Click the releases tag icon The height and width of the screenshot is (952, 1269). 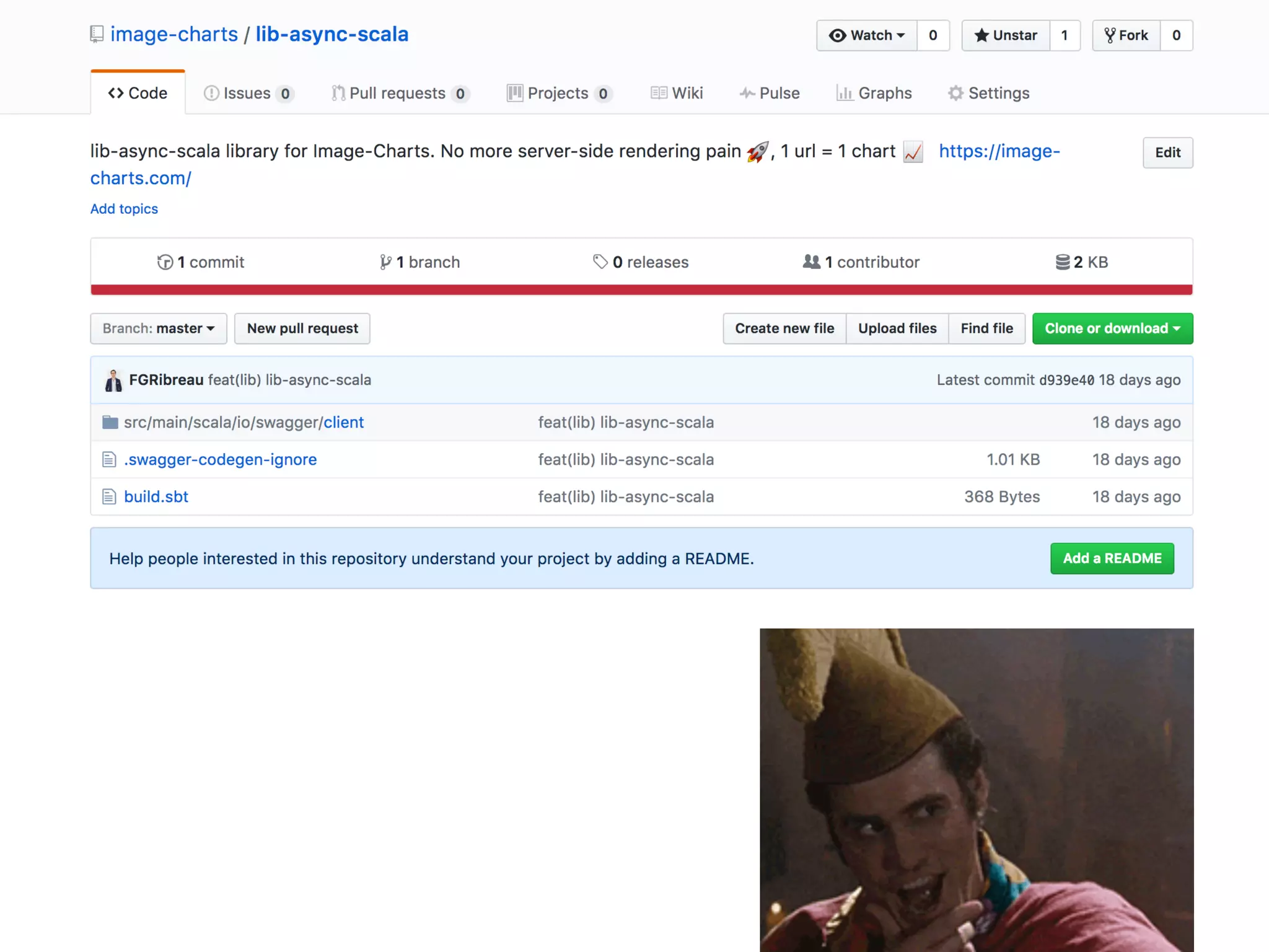point(600,262)
